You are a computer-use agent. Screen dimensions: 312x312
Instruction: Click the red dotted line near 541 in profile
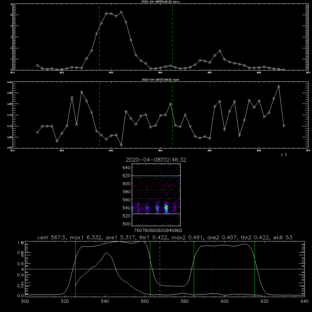pos(107,269)
